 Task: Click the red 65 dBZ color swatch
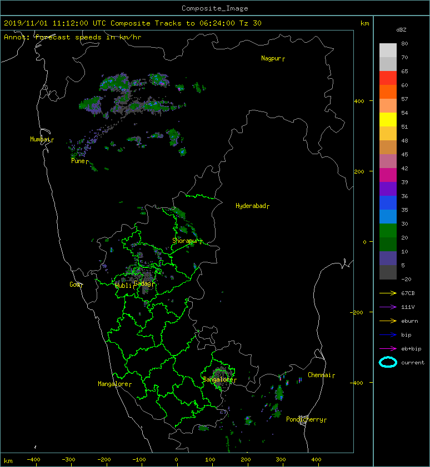(388, 78)
